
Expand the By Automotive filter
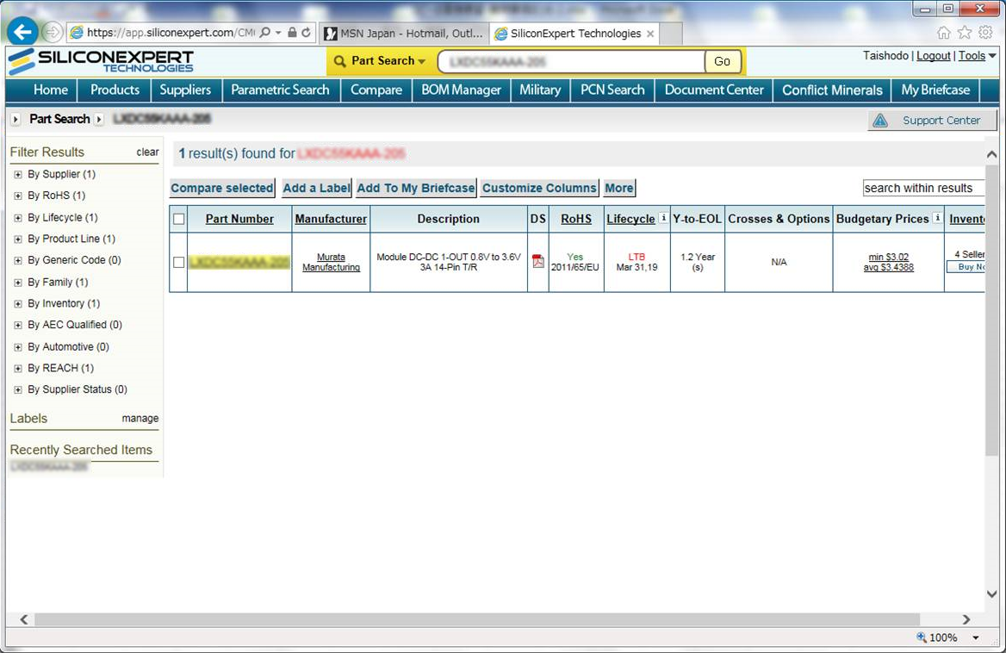coord(18,347)
